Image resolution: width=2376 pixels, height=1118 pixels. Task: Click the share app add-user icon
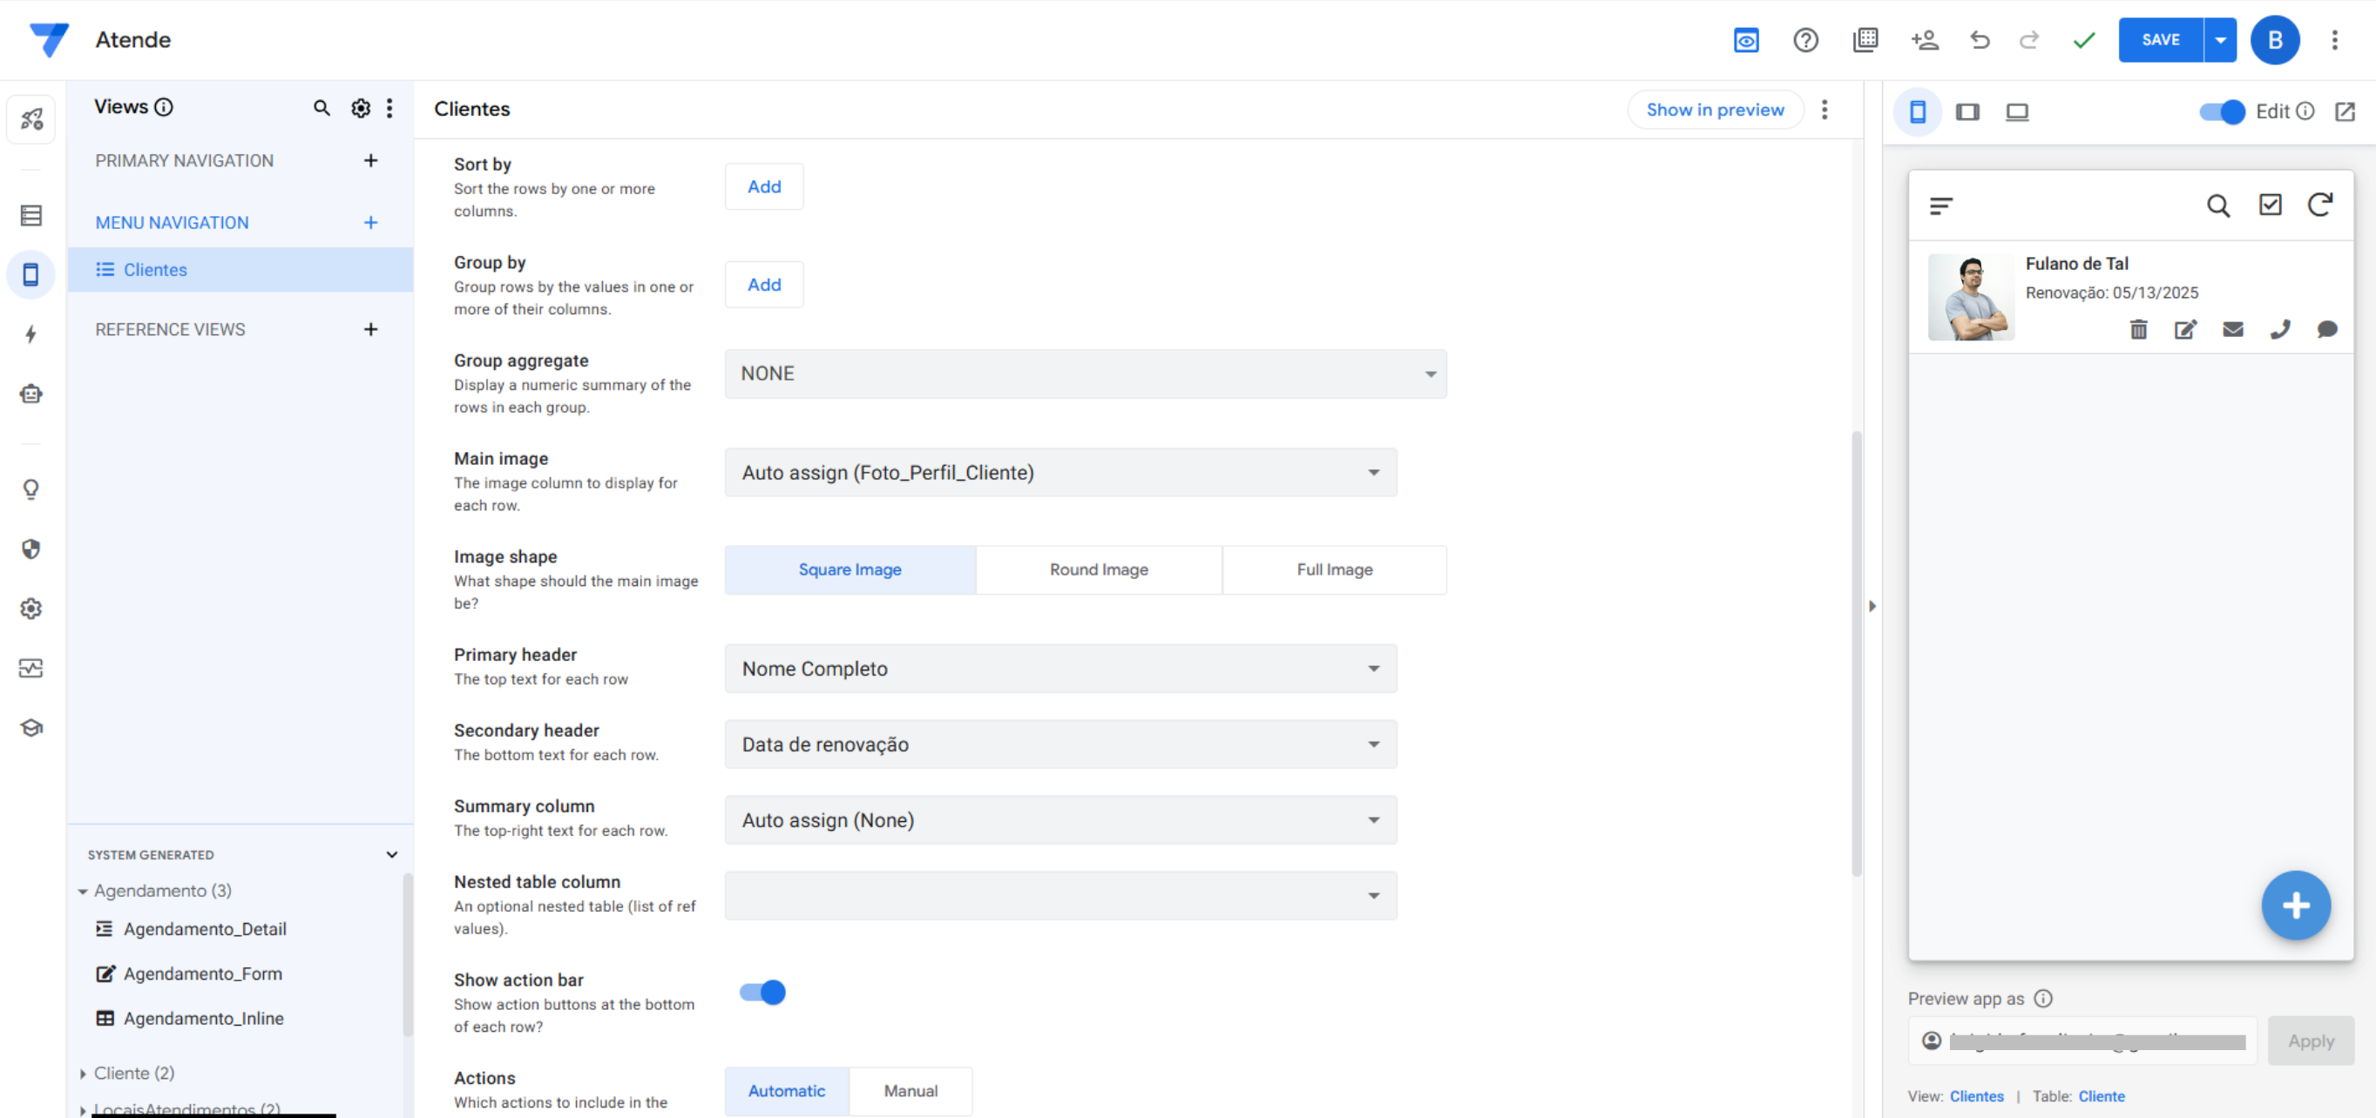(x=1924, y=40)
